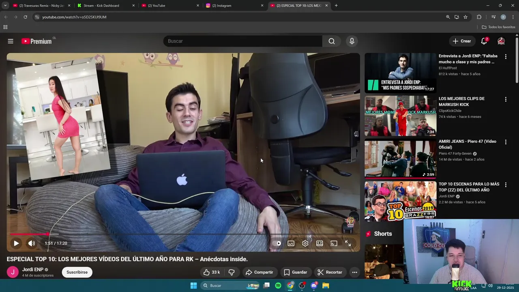Viewport: 519px width, 292px height.
Task: Open the browser extensions puzzle icon
Action: [479, 17]
